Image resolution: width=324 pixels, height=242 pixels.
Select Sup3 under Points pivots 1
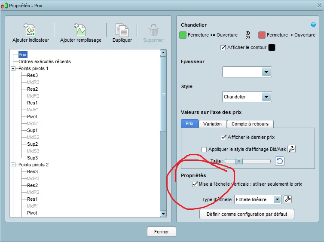32,158
